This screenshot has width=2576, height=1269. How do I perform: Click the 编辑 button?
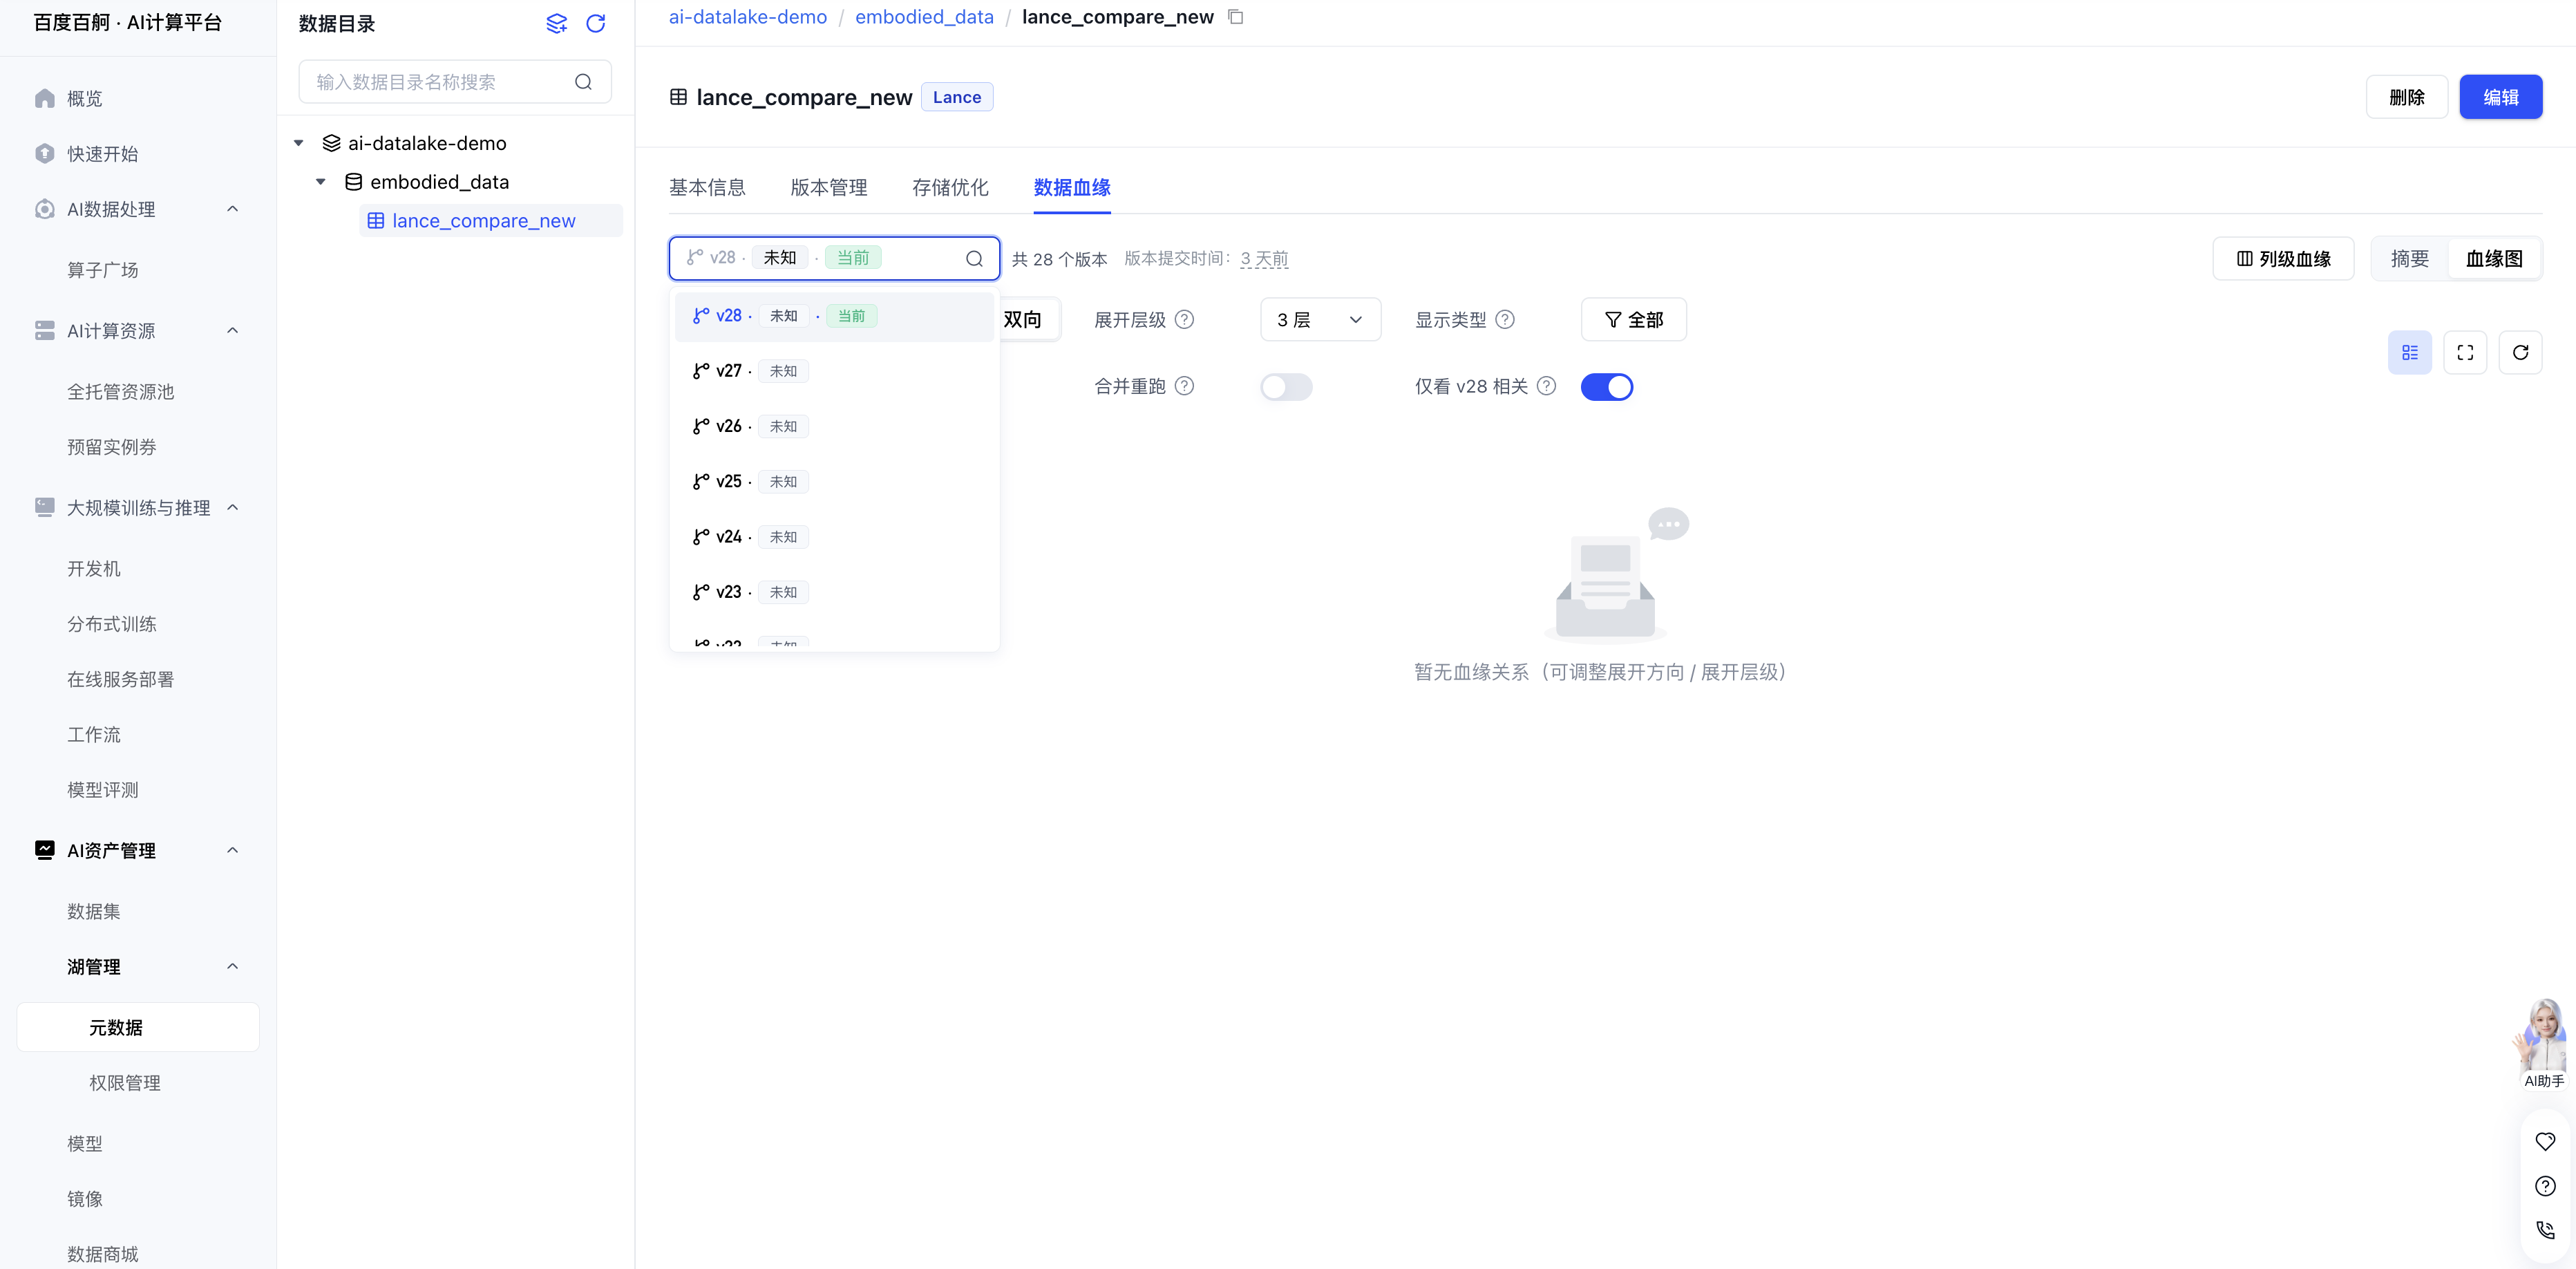coord(2500,97)
